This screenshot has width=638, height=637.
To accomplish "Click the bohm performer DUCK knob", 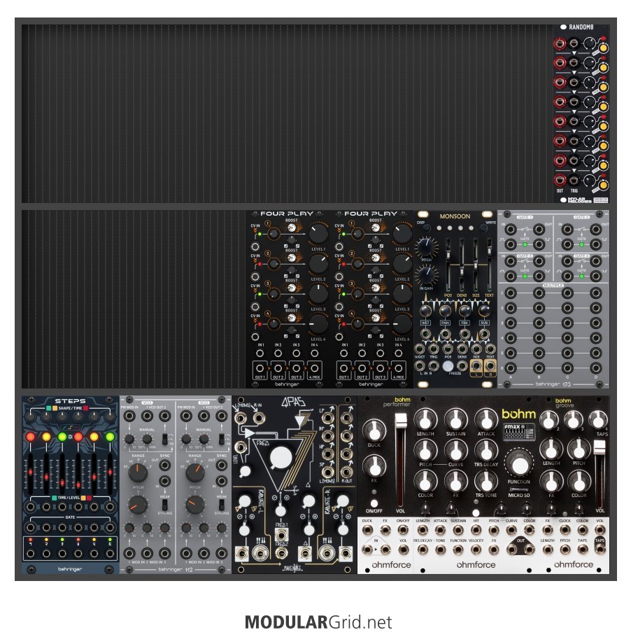I will [x=374, y=430].
